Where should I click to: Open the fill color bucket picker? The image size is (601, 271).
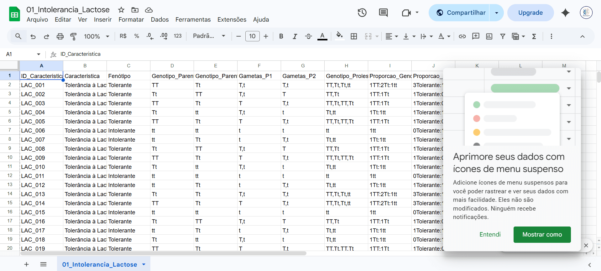tap(339, 36)
